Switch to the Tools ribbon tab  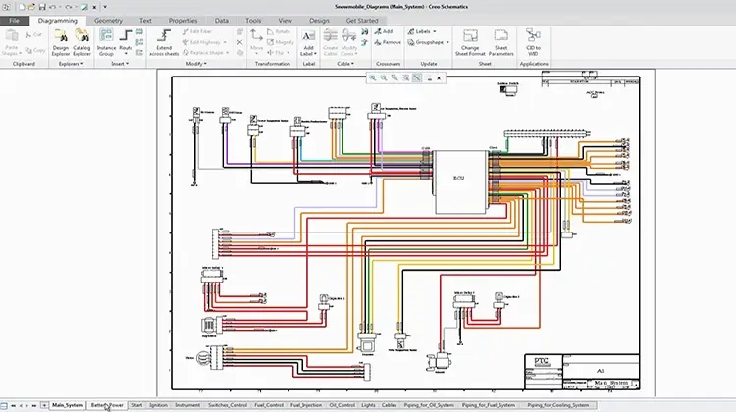pos(253,21)
